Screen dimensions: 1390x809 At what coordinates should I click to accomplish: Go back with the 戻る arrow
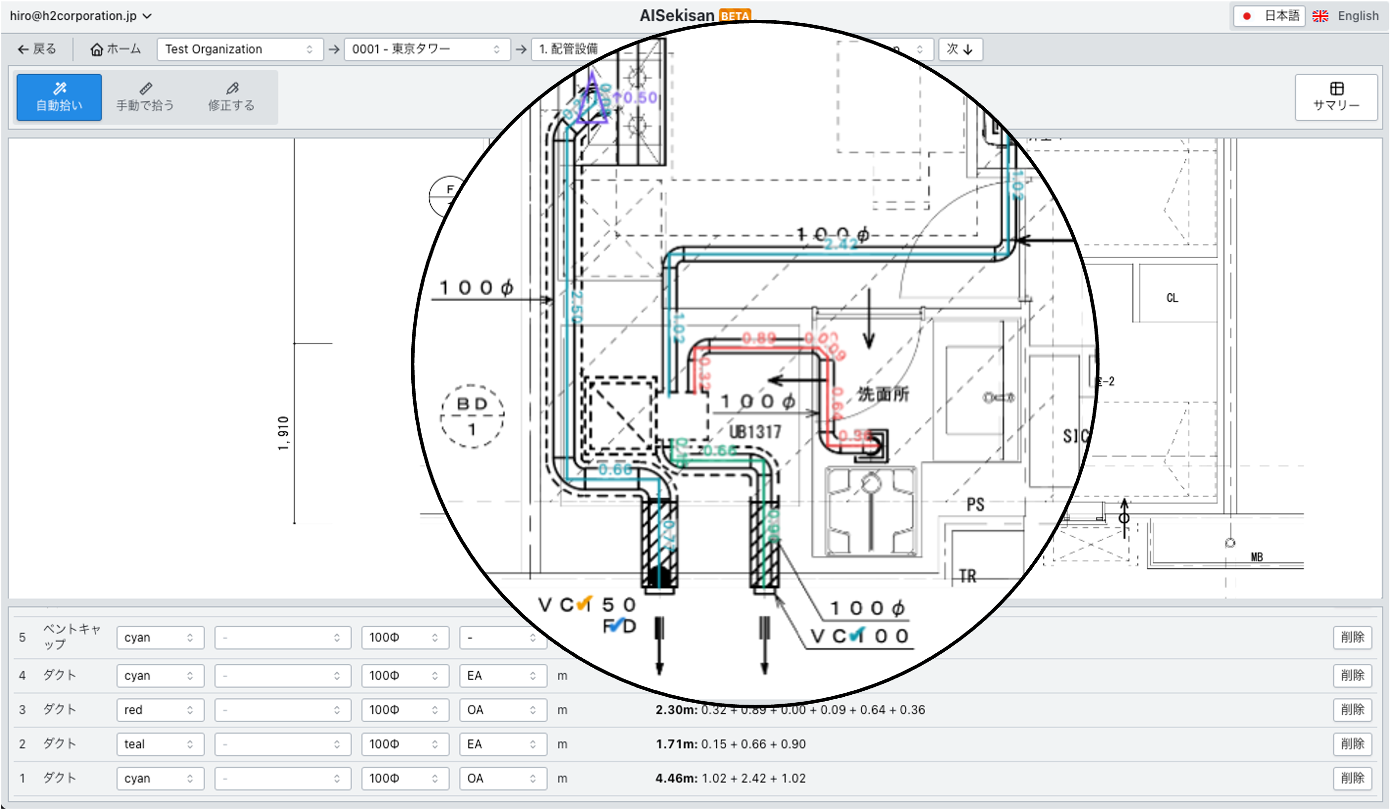tap(37, 49)
